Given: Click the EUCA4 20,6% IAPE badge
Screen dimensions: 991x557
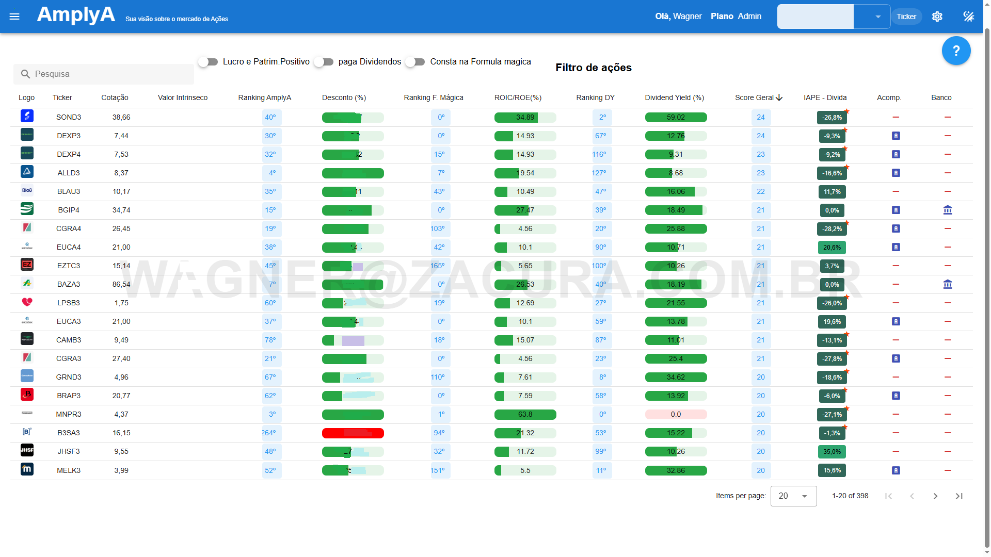Looking at the screenshot, I should pyautogui.click(x=832, y=248).
